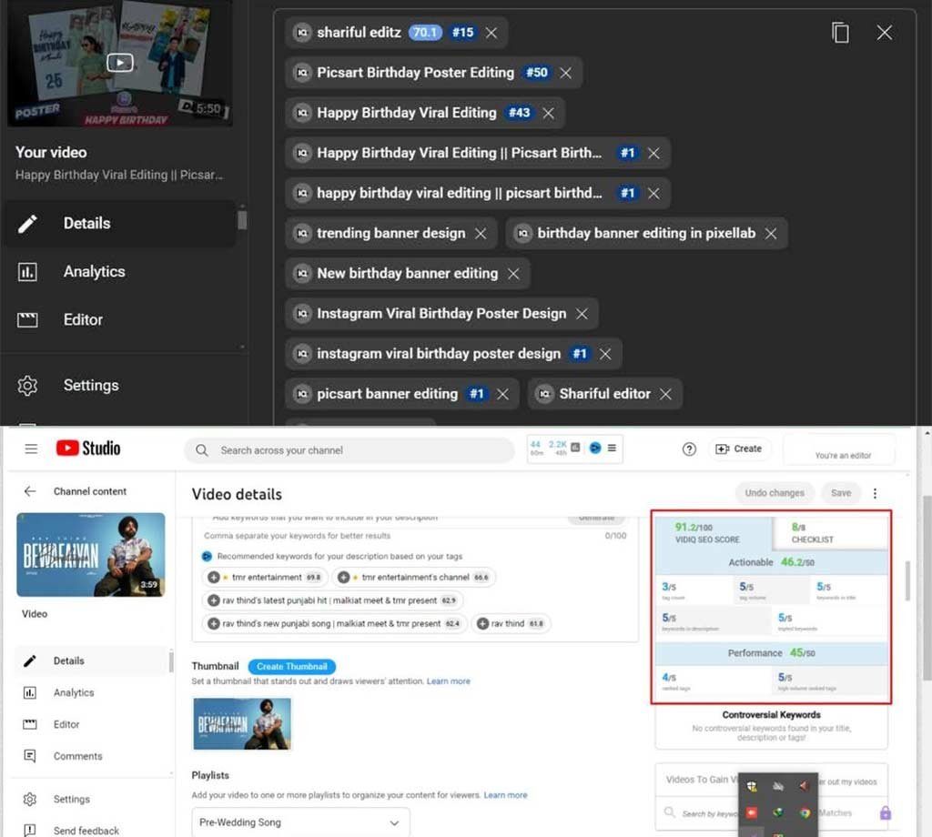Click vidIQ icon on 'trending banner design' tag
932x837 pixels.
(x=302, y=234)
